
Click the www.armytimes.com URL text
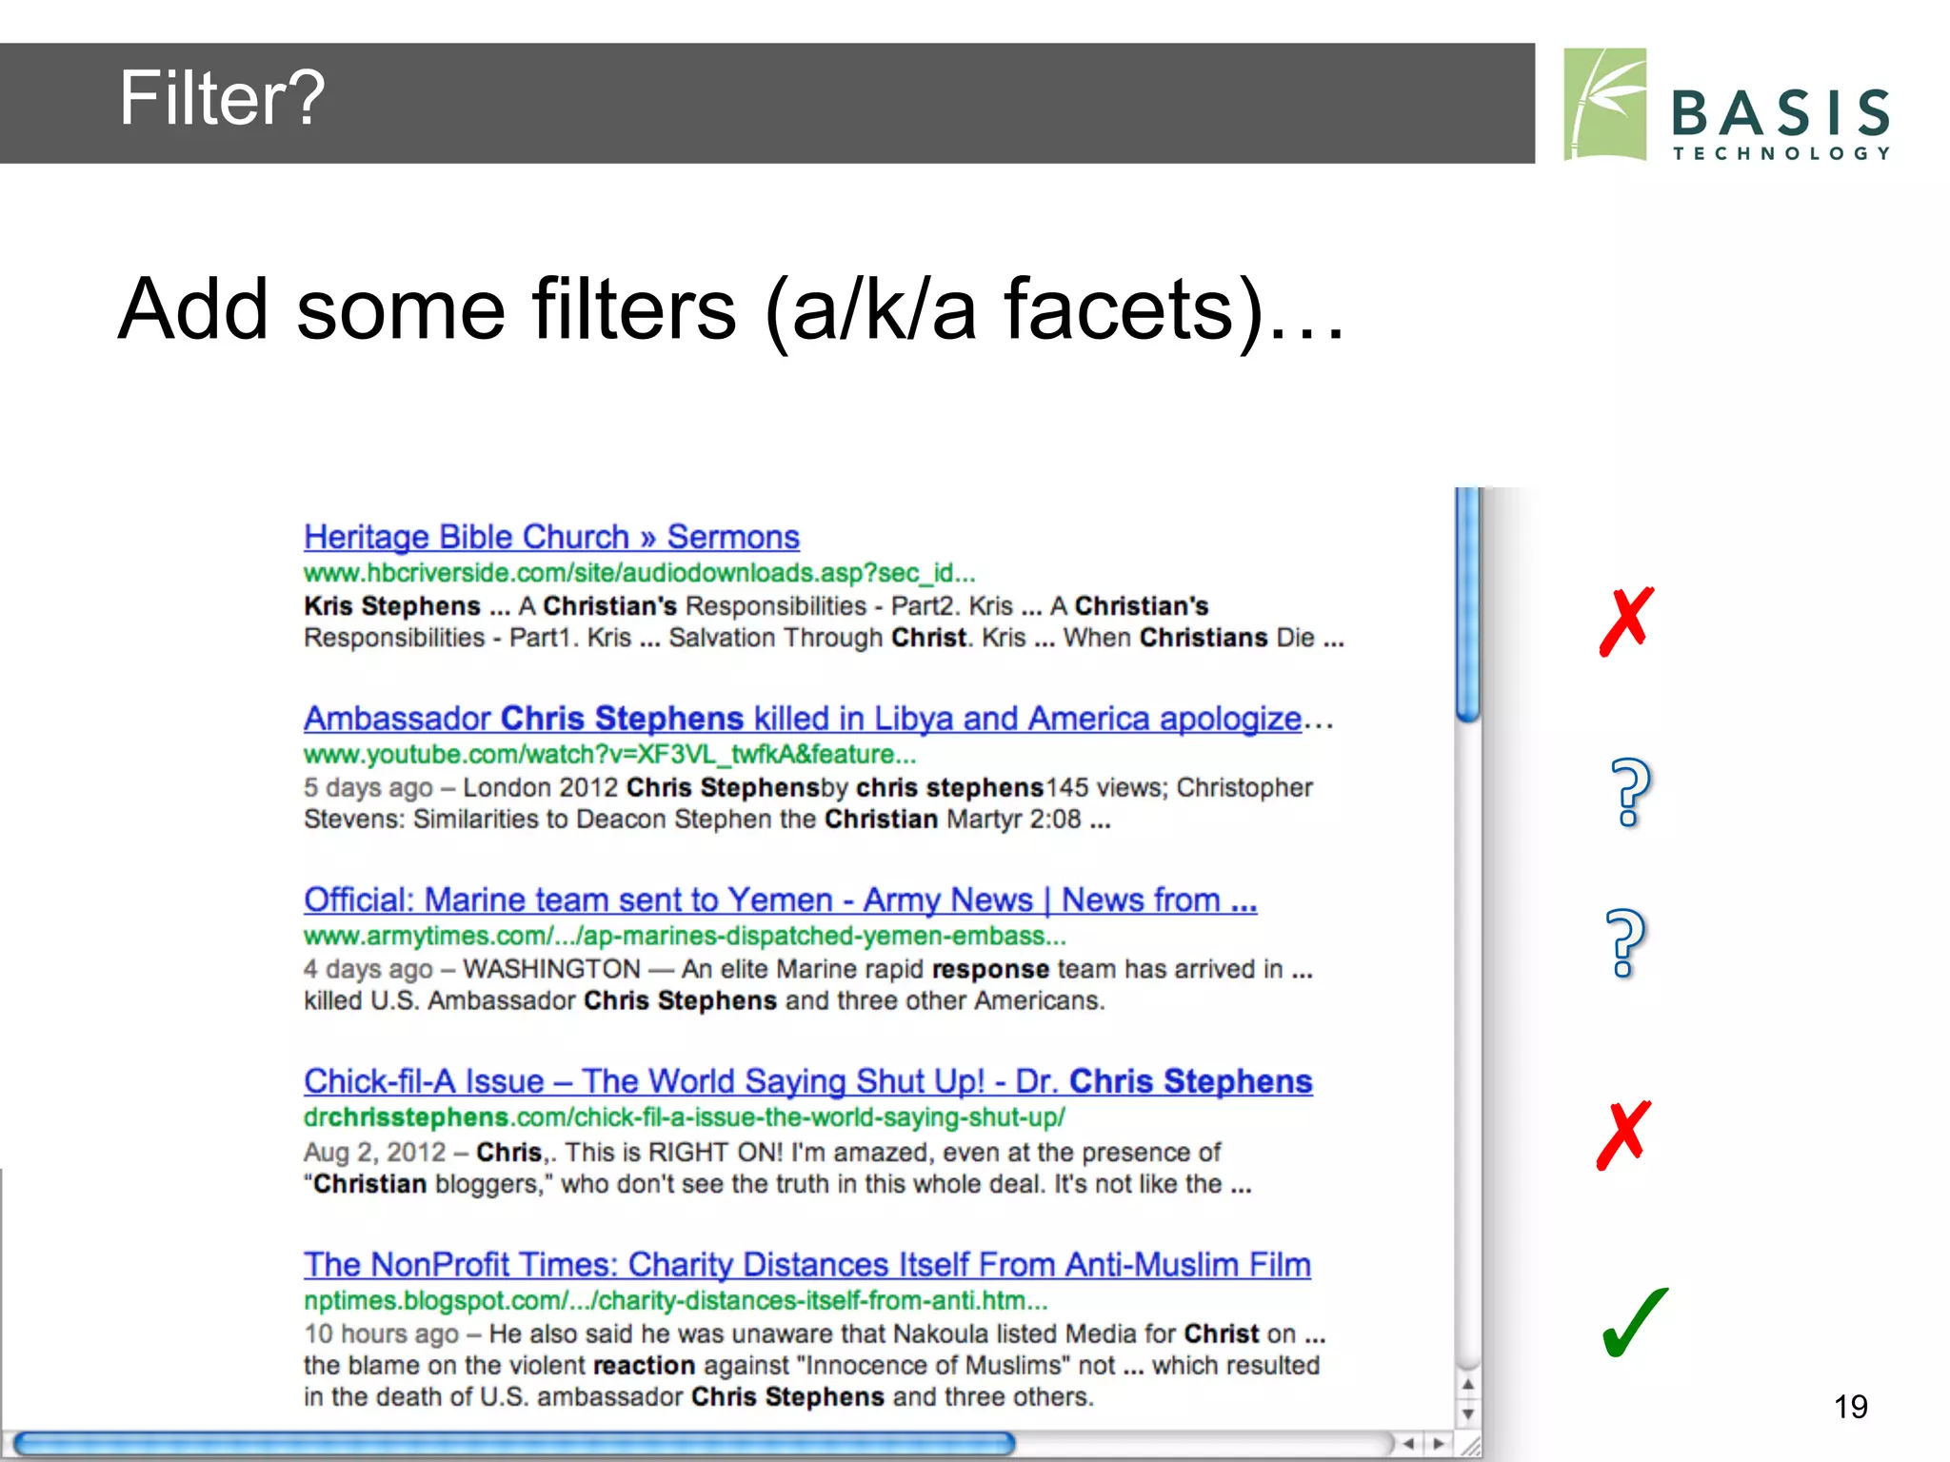pyautogui.click(x=684, y=937)
